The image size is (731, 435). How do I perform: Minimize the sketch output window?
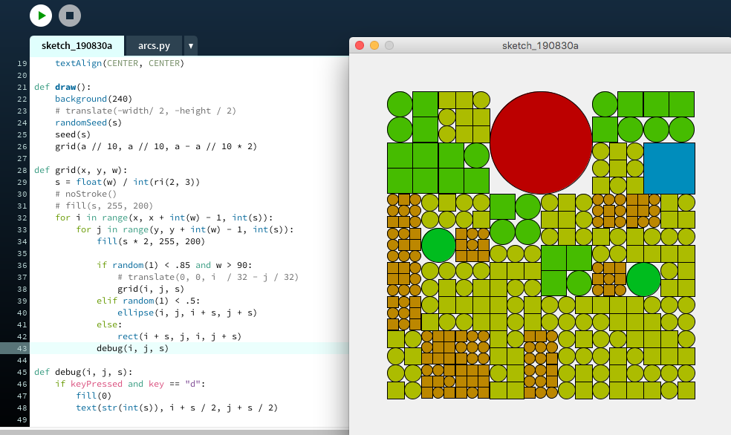[374, 45]
